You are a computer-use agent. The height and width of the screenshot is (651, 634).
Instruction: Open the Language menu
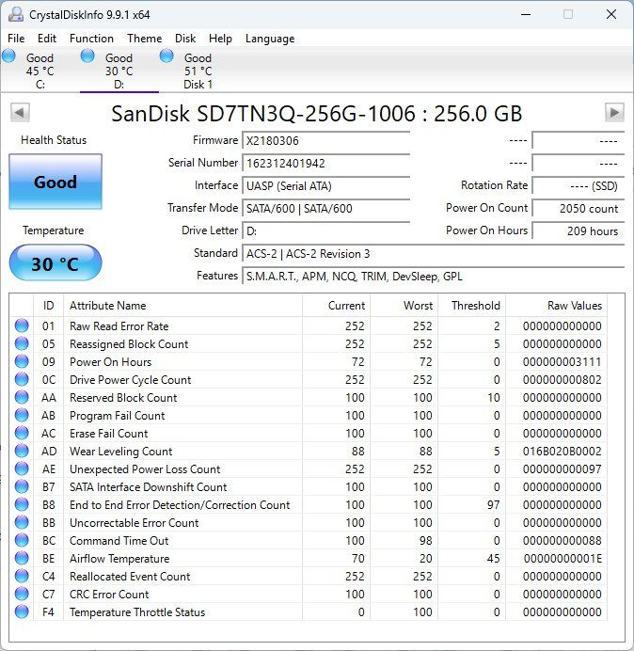270,39
